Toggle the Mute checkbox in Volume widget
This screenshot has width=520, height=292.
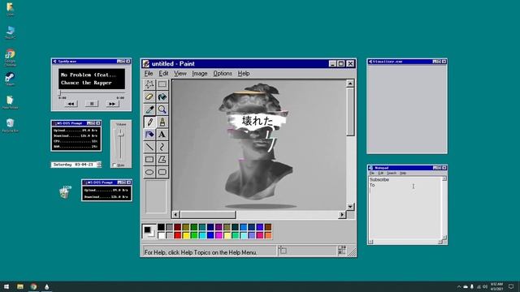[115, 165]
